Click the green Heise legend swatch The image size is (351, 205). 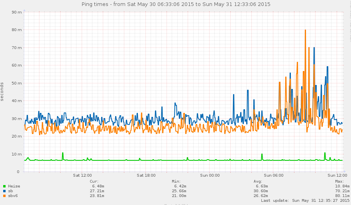4,186
